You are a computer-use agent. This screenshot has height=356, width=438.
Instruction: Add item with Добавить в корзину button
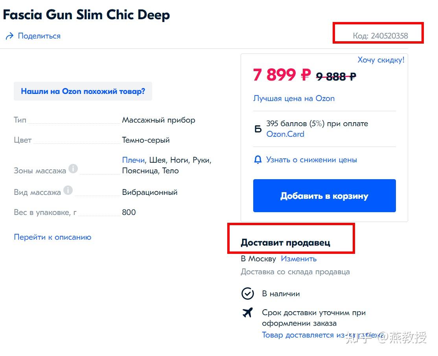pyautogui.click(x=324, y=196)
